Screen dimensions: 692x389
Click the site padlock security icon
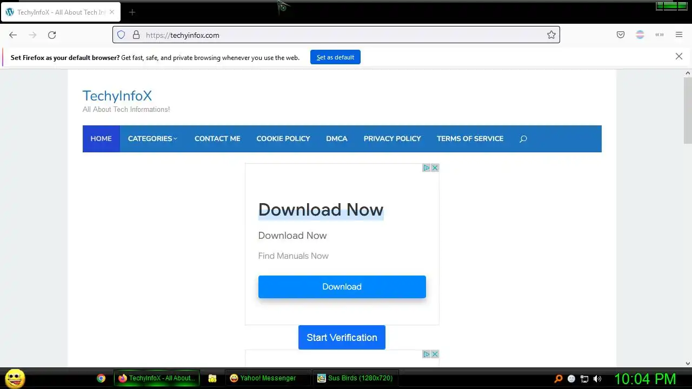(x=136, y=35)
